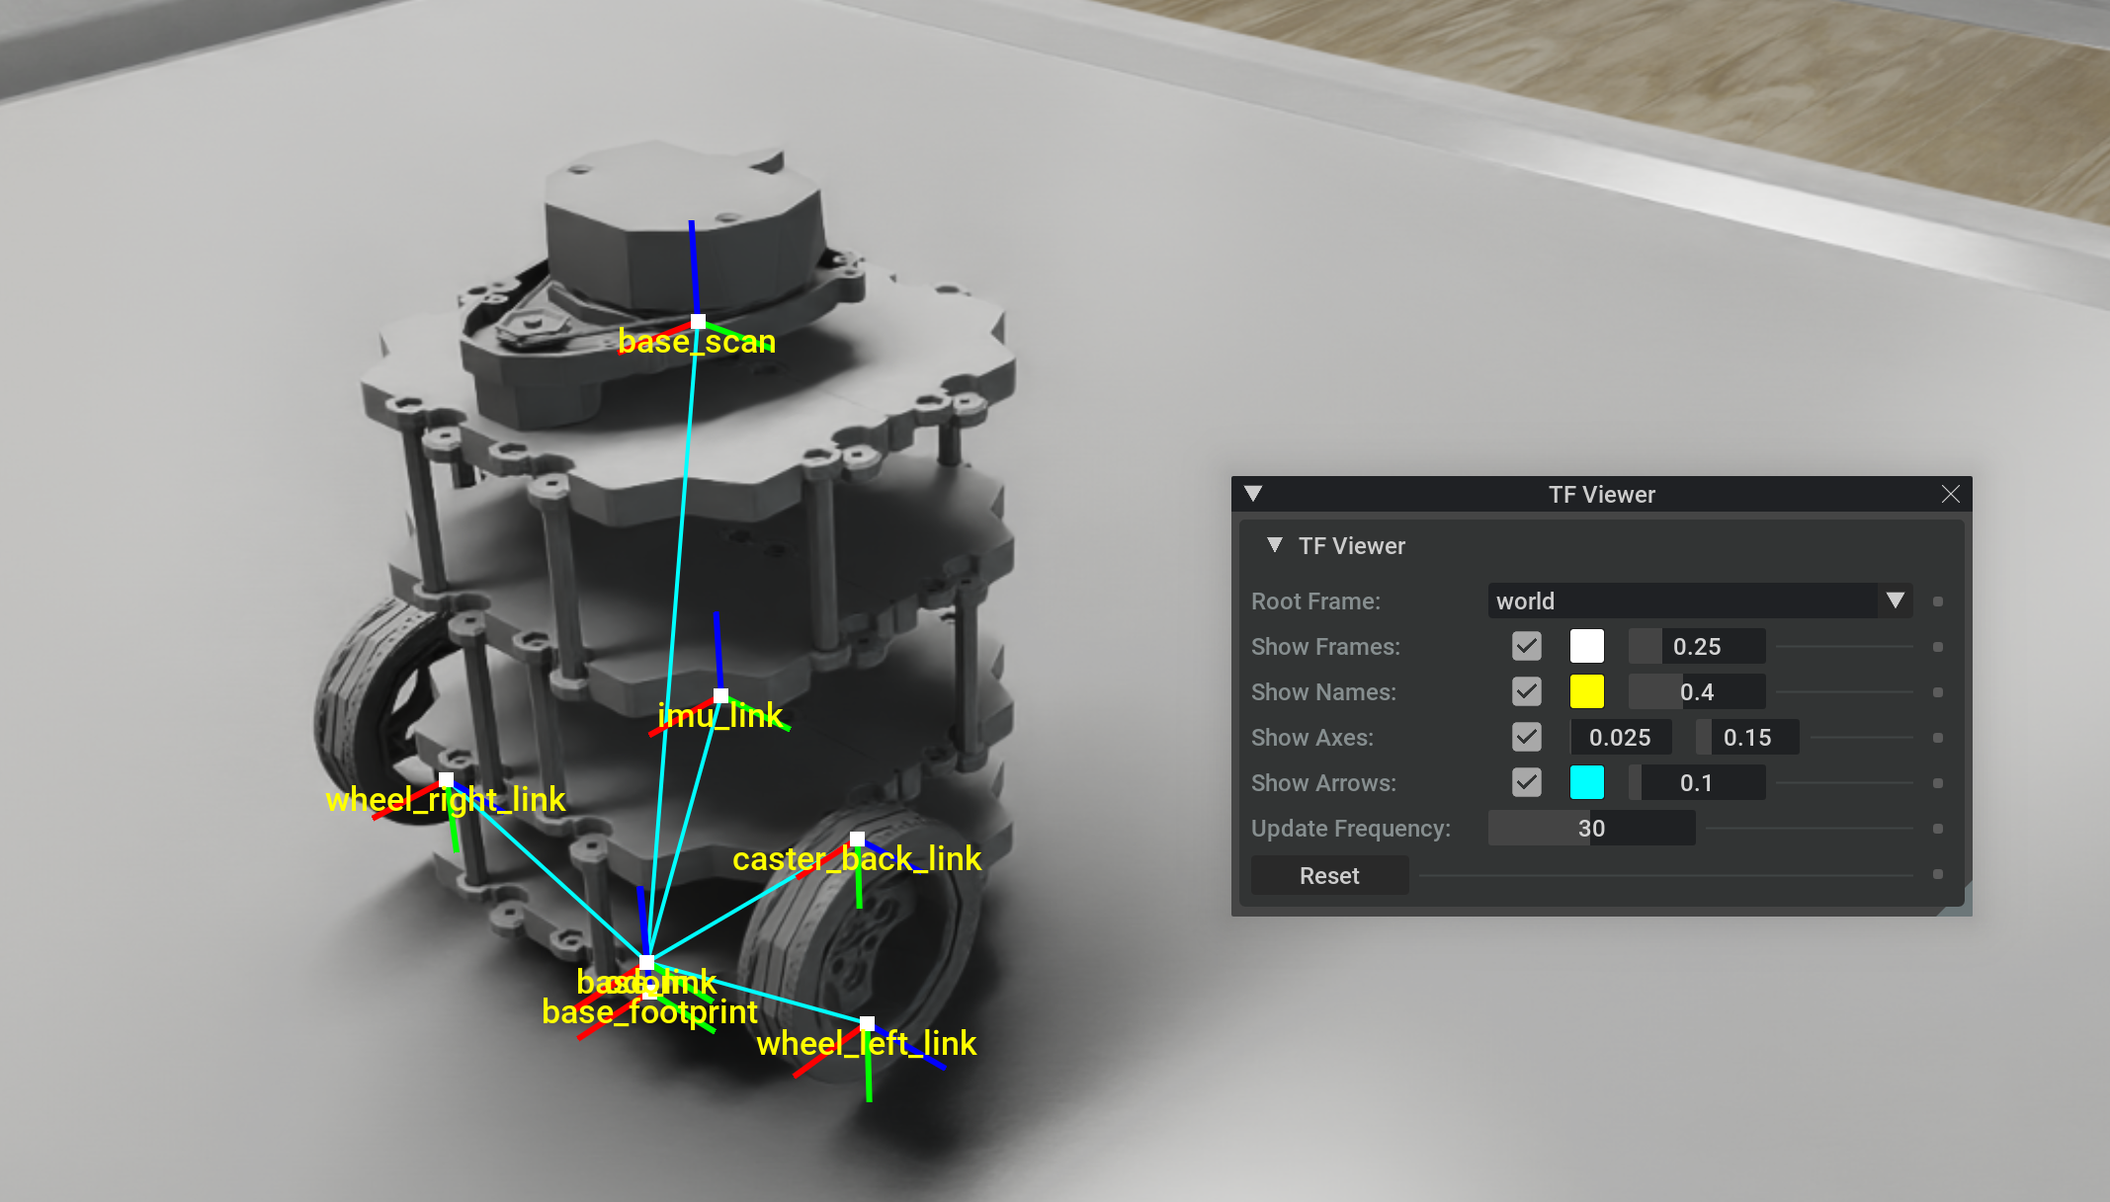Click the axes 0.025 value field
The width and height of the screenshot is (2110, 1202).
tap(1620, 738)
